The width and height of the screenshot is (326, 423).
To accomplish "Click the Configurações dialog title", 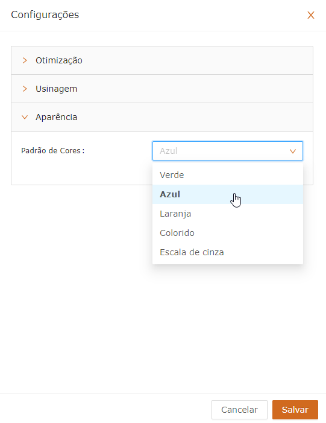I will point(45,14).
